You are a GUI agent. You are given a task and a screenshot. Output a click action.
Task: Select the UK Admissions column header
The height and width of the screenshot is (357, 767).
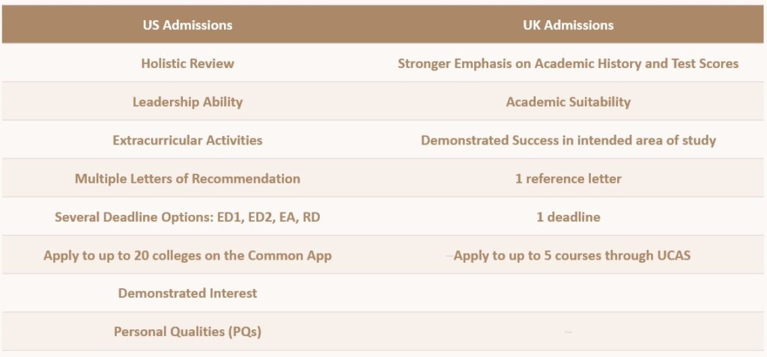pos(568,25)
